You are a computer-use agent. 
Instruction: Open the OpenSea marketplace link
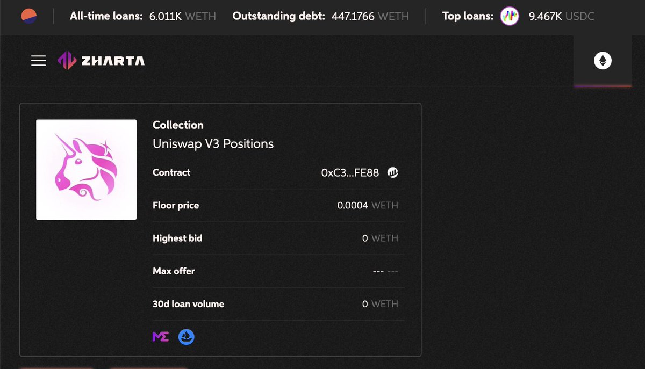(186, 337)
